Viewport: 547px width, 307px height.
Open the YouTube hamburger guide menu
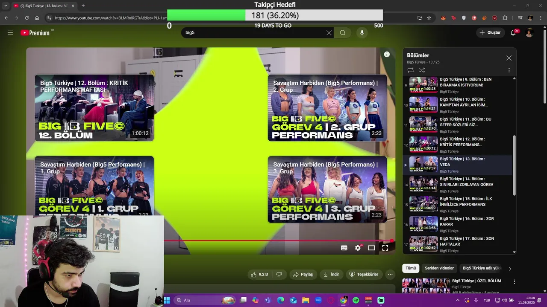pyautogui.click(x=10, y=32)
